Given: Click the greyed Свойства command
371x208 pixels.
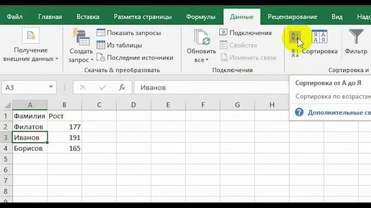Looking at the screenshot, I should point(238,45).
